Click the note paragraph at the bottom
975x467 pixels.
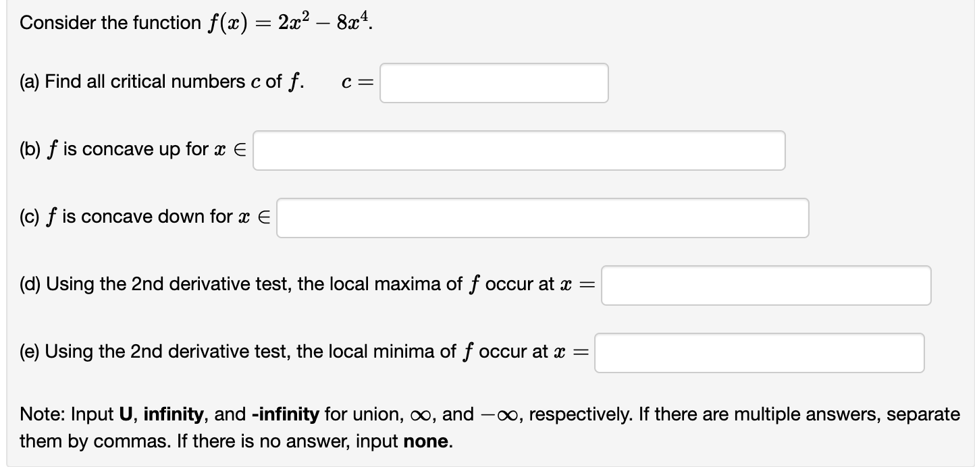click(473, 427)
